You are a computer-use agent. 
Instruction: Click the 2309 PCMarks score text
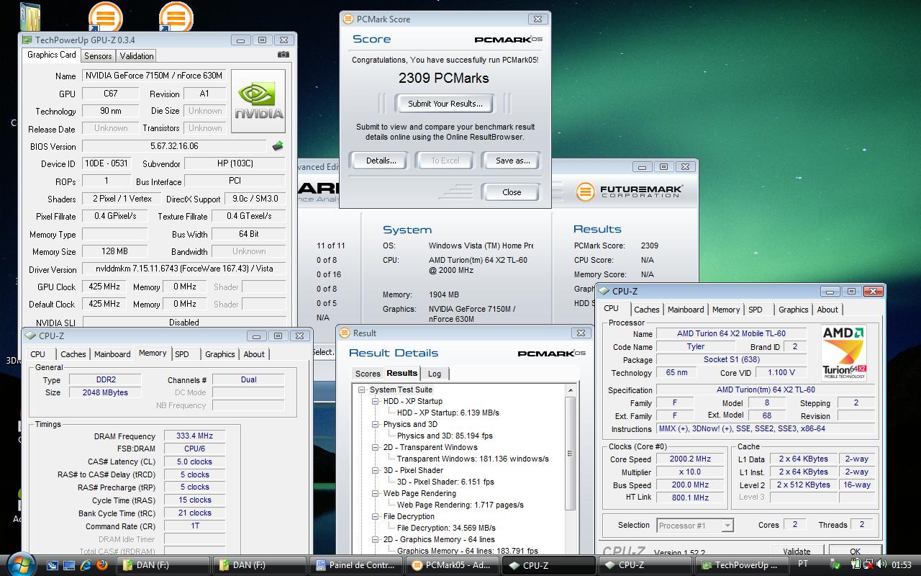[x=444, y=78]
